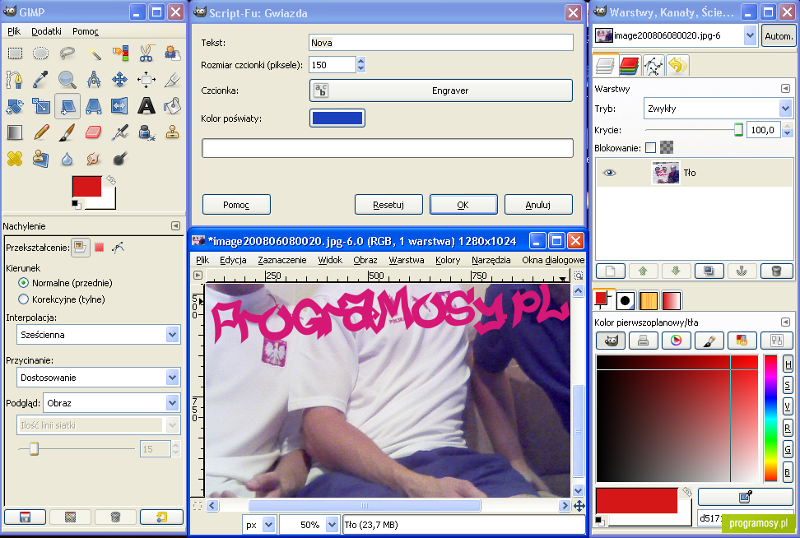This screenshot has width=800, height=538.
Task: Select the Perspective tool
Action: [94, 106]
